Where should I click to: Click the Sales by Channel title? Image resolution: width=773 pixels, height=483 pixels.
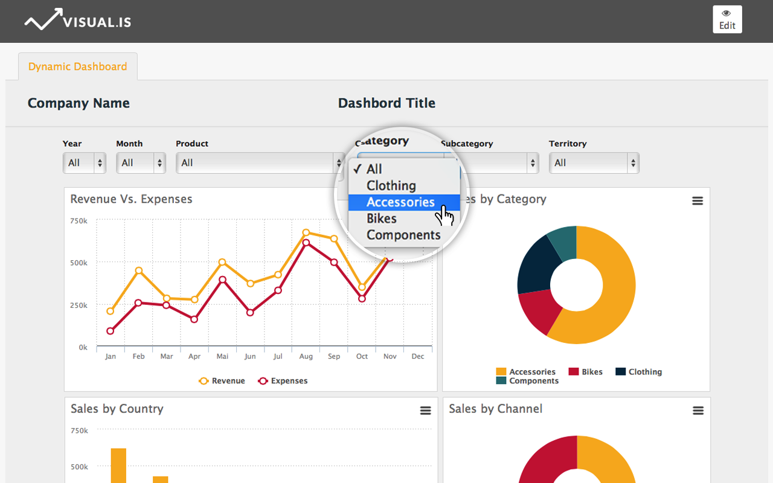[x=496, y=409]
